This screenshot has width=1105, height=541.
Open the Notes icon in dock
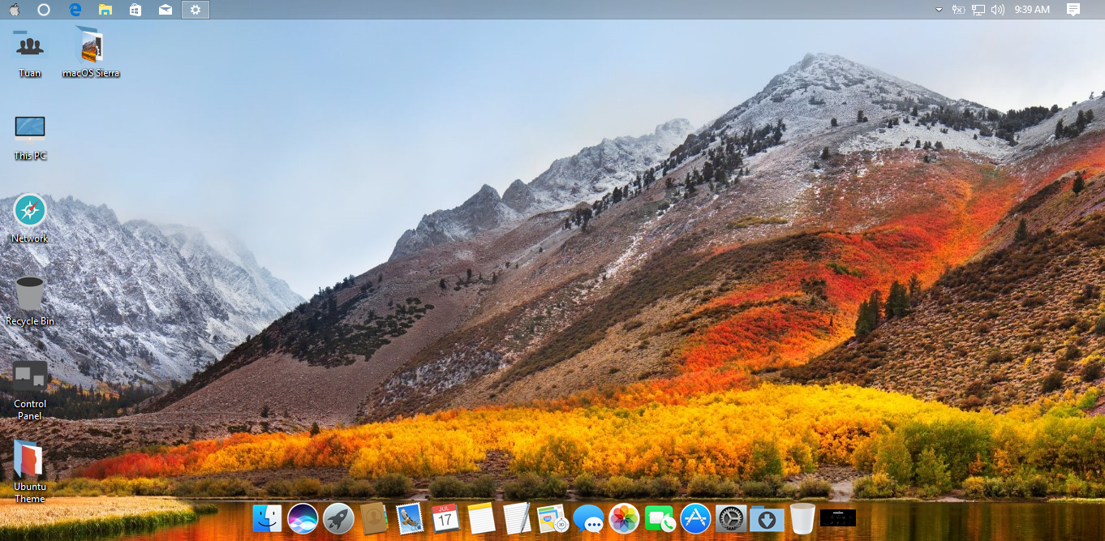coord(481,518)
